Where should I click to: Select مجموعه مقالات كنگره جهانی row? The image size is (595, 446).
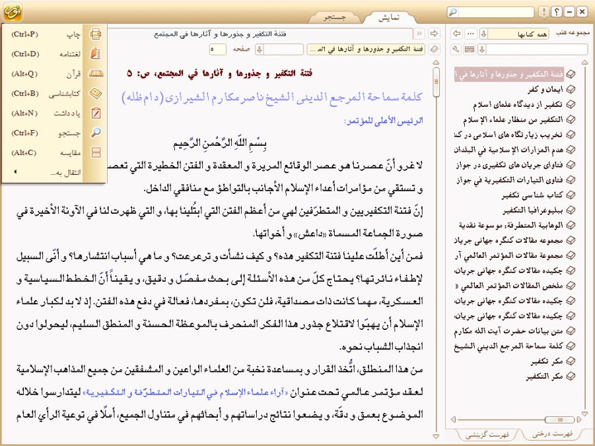click(x=509, y=240)
